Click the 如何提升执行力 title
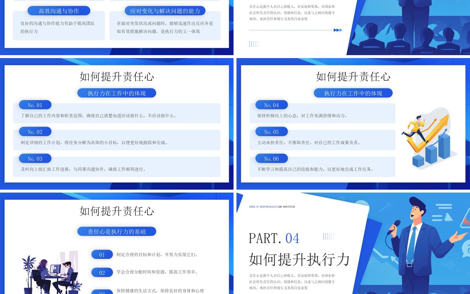The width and height of the screenshot is (470, 294). click(x=299, y=259)
